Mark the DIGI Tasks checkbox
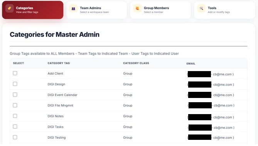Screen dimensions: 258x146 (15, 126)
